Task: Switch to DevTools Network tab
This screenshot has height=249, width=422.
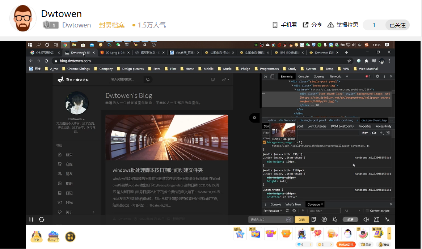Action: point(335,77)
